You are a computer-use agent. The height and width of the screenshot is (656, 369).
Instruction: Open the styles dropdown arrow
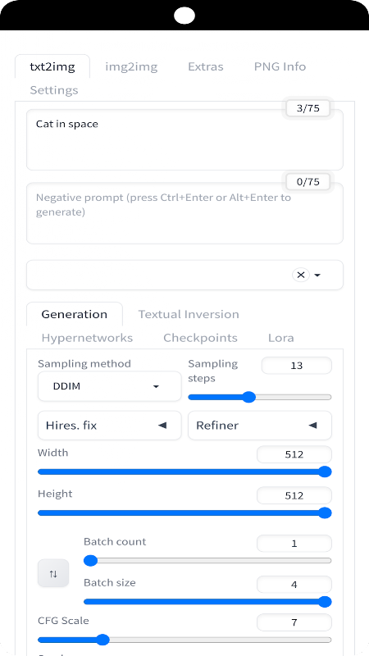click(x=317, y=276)
